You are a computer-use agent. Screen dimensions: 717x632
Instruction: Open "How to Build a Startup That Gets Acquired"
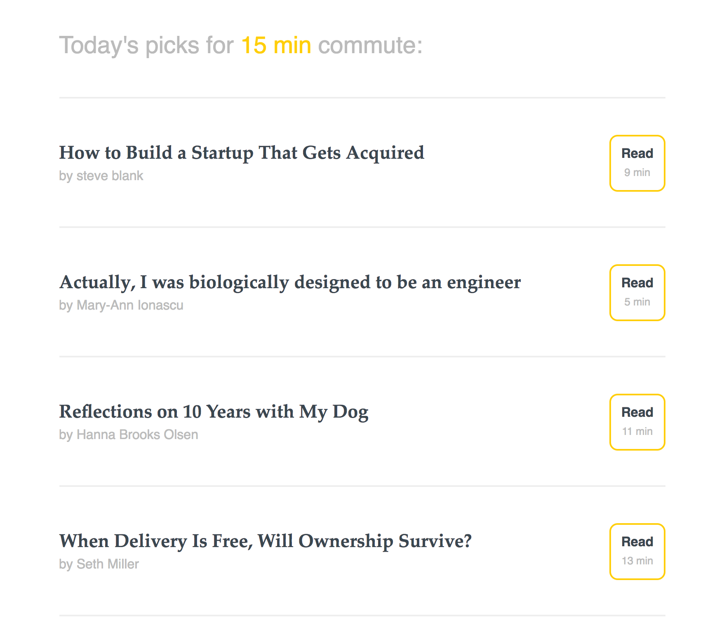pos(242,153)
